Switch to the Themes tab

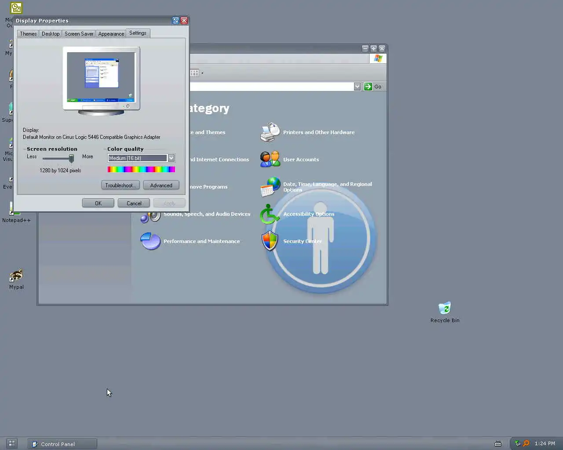pyautogui.click(x=28, y=34)
